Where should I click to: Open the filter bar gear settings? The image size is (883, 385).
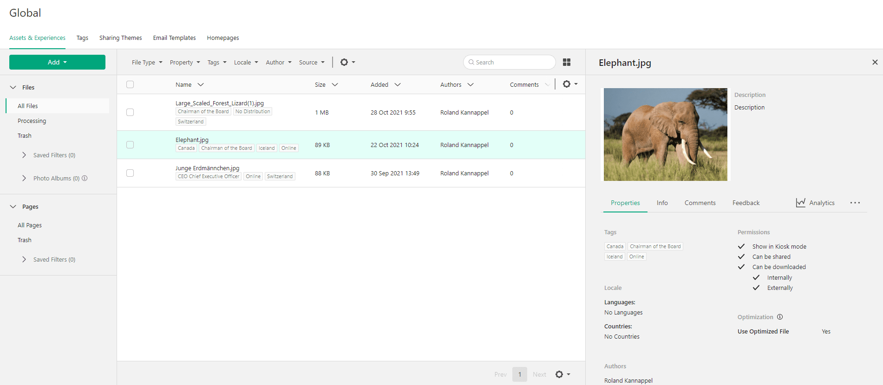coord(347,62)
